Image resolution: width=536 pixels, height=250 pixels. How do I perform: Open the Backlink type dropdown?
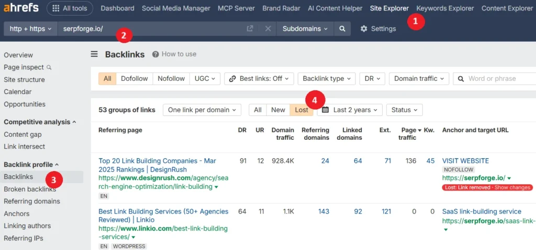[327, 79]
